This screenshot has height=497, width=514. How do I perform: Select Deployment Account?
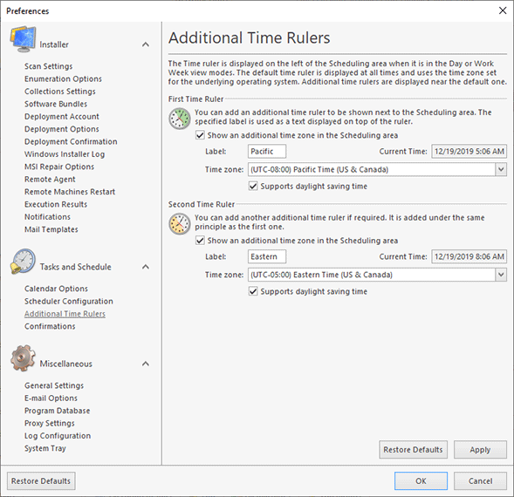(x=62, y=116)
